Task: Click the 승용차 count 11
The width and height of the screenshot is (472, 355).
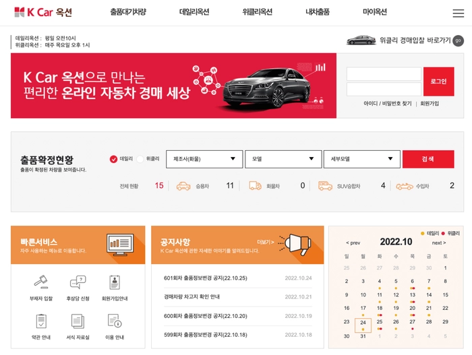Action: tap(230, 186)
